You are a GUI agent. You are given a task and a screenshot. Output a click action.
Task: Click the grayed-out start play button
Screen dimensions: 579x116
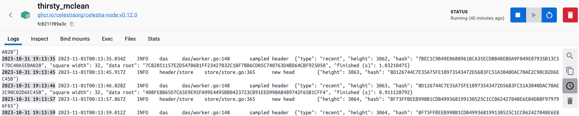click(534, 15)
